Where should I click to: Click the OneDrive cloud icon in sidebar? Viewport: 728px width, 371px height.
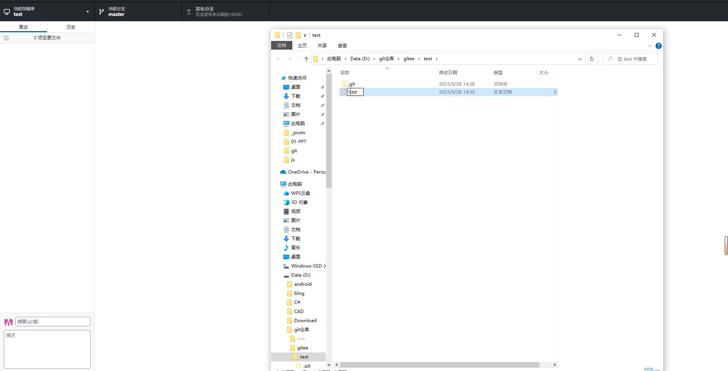(x=283, y=172)
